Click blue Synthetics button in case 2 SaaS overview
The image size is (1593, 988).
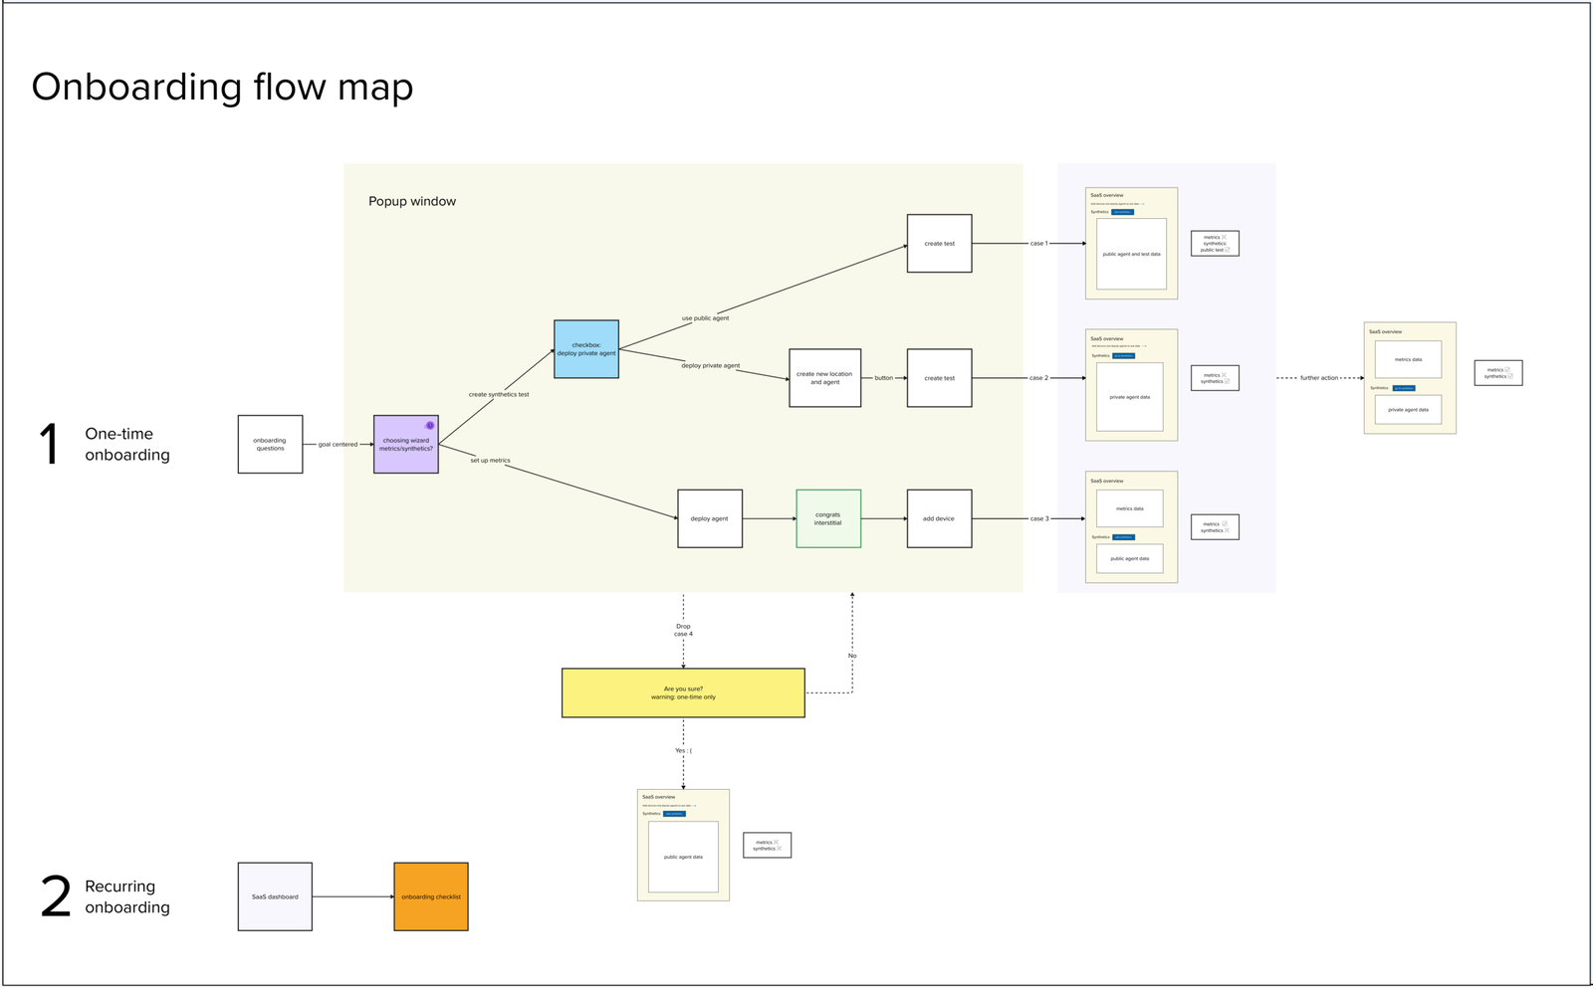1123,355
